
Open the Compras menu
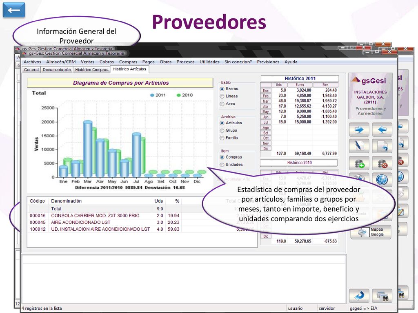click(128, 62)
